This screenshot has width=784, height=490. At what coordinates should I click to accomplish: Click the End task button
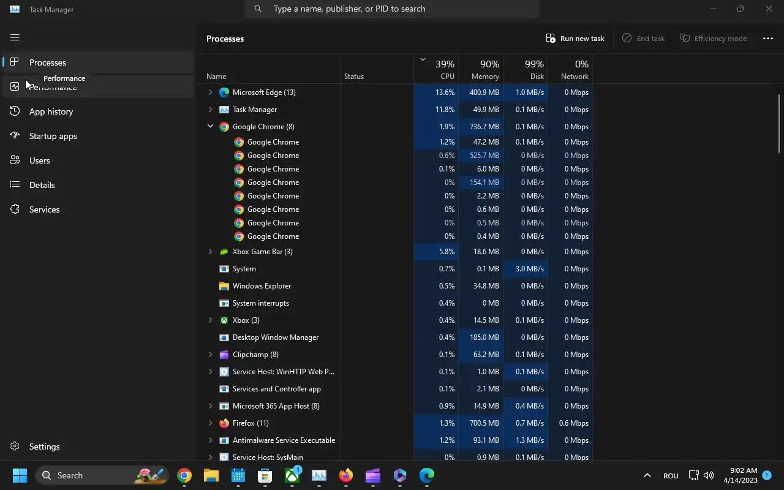pyautogui.click(x=643, y=38)
